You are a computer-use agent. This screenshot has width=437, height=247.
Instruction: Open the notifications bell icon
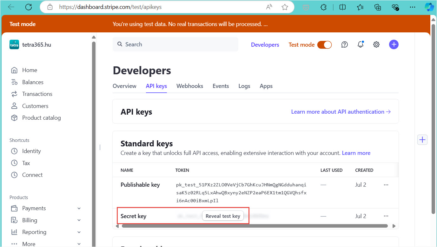(x=361, y=45)
